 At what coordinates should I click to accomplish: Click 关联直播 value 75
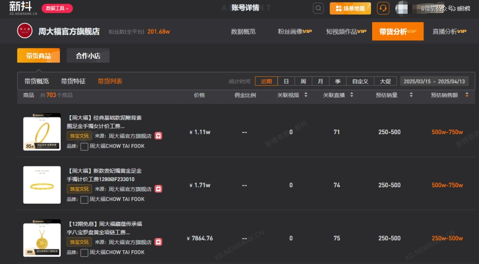click(337, 238)
